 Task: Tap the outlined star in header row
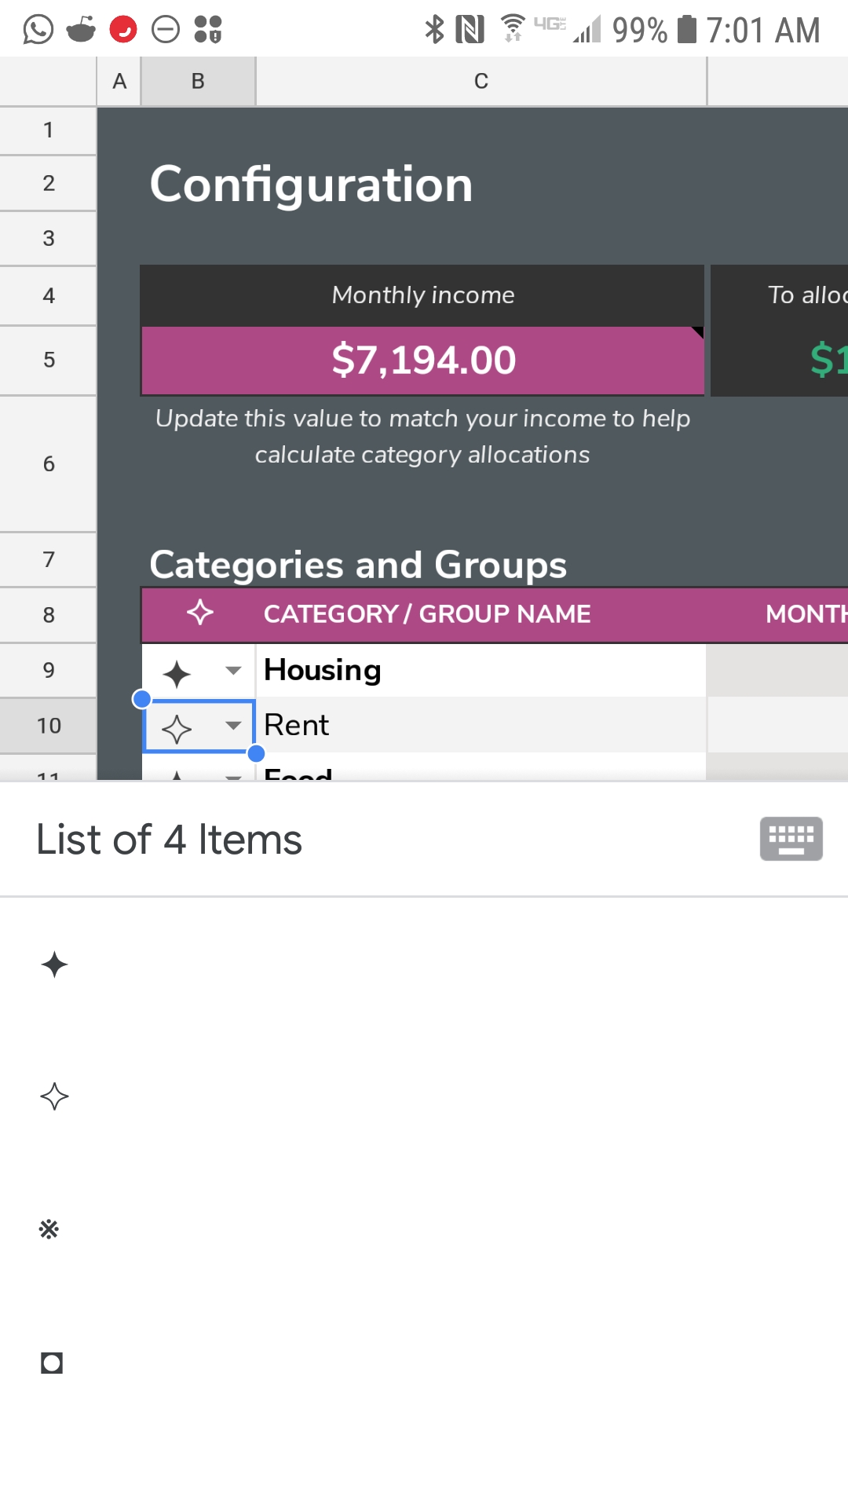(200, 613)
